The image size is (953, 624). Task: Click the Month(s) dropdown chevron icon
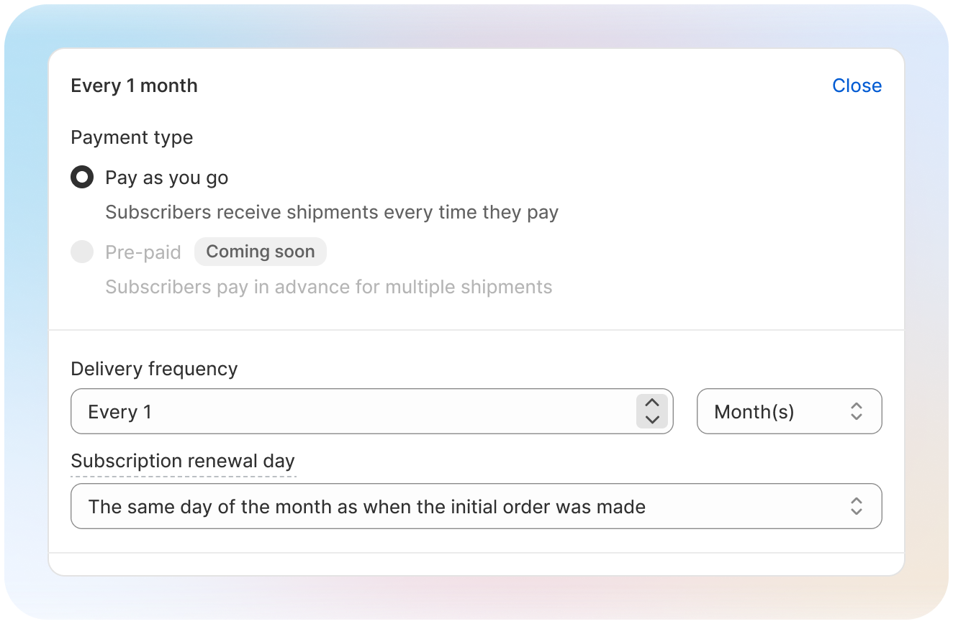coord(856,411)
